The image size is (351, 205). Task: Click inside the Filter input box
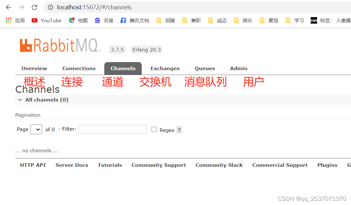coord(112,129)
